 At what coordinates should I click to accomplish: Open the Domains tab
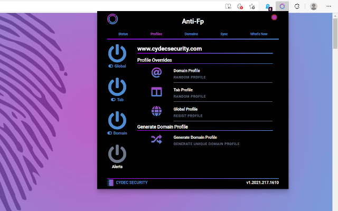(191, 34)
